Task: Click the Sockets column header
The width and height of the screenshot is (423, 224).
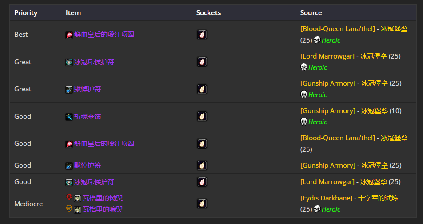Action: pos(208,13)
